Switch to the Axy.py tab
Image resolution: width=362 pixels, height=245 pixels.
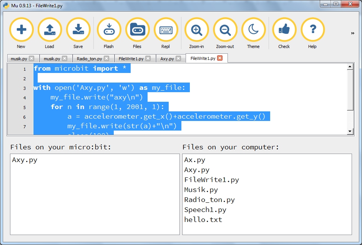pos(167,59)
